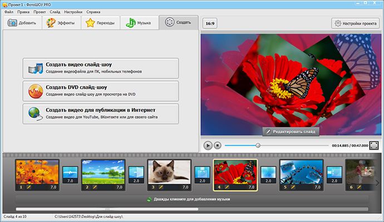
Task: Open the Настройки menu
Action: click(x=73, y=12)
